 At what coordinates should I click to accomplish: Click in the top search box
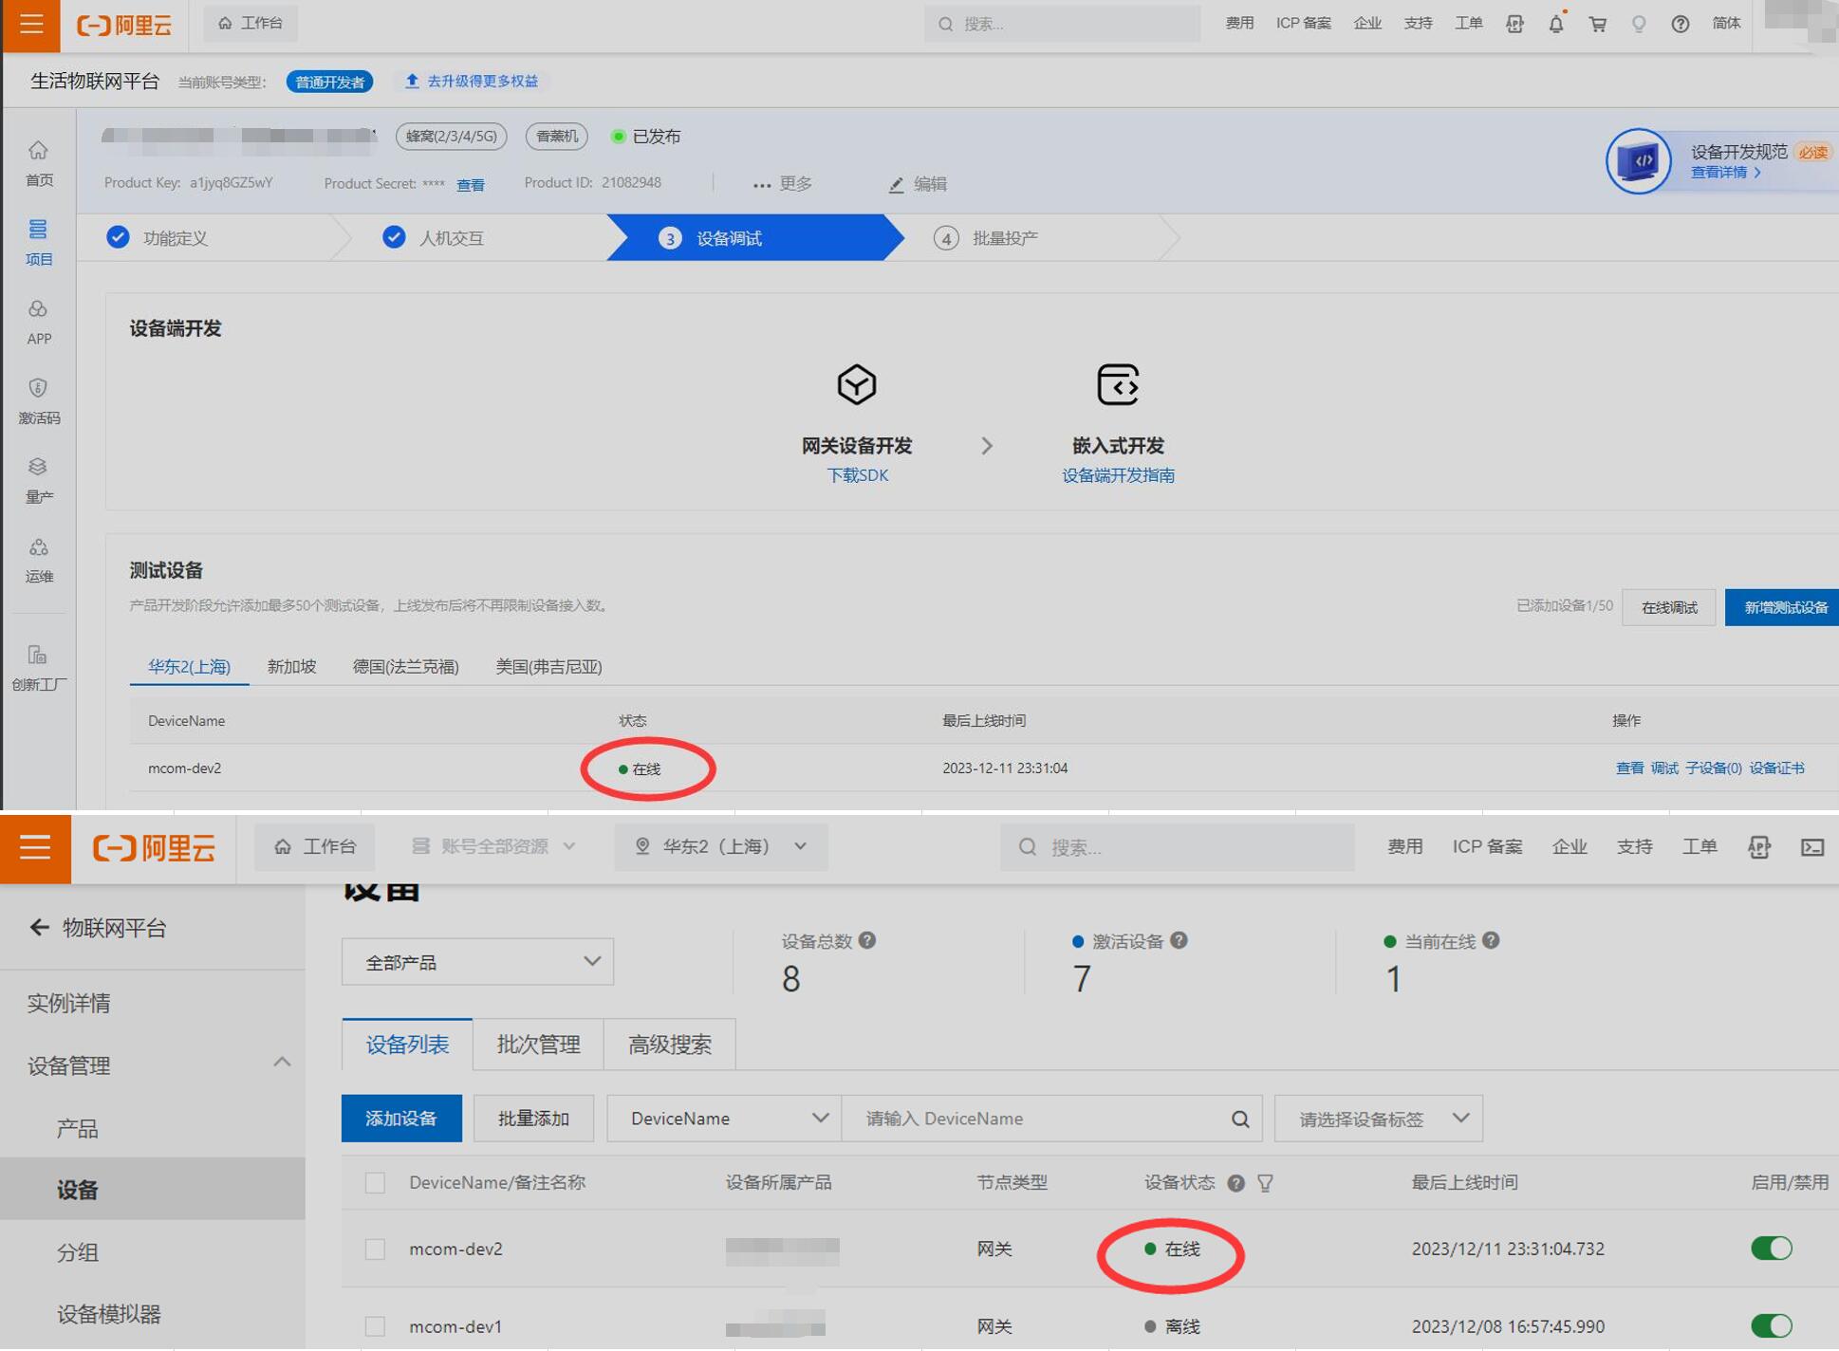coord(1062,24)
